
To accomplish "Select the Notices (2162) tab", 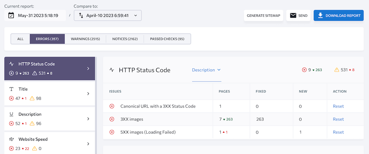I will tap(125, 39).
